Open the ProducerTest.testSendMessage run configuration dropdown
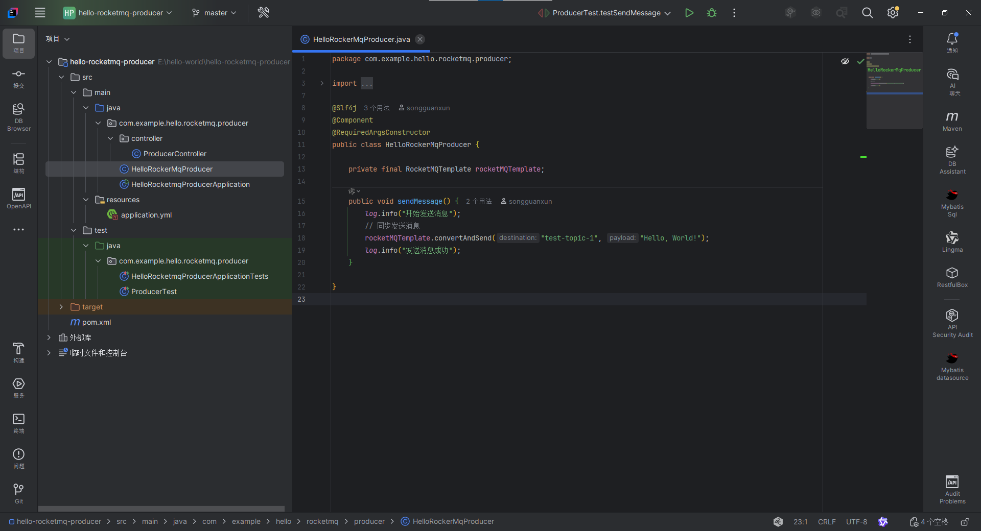This screenshot has width=981, height=531. point(609,13)
